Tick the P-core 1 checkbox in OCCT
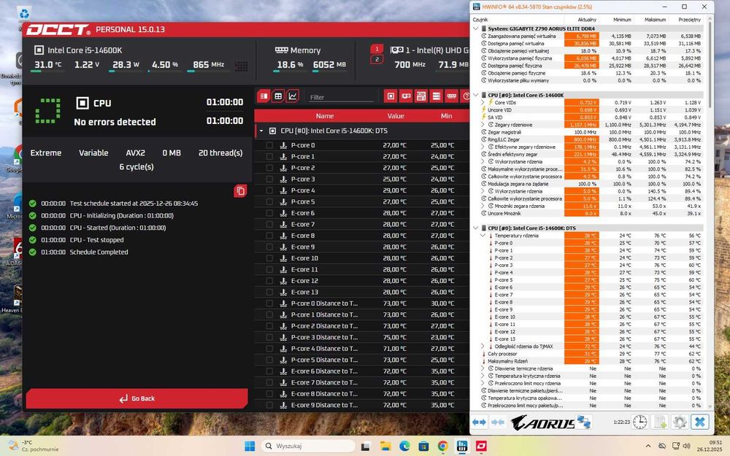 click(x=269, y=156)
